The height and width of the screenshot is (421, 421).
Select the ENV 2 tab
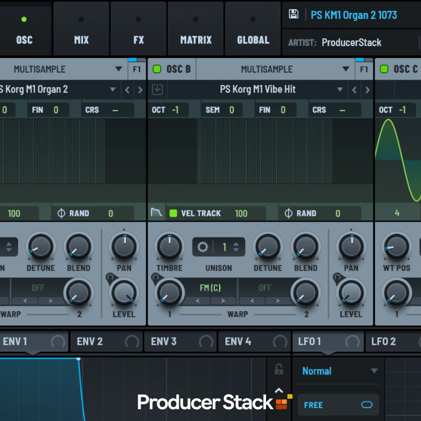tap(106, 342)
